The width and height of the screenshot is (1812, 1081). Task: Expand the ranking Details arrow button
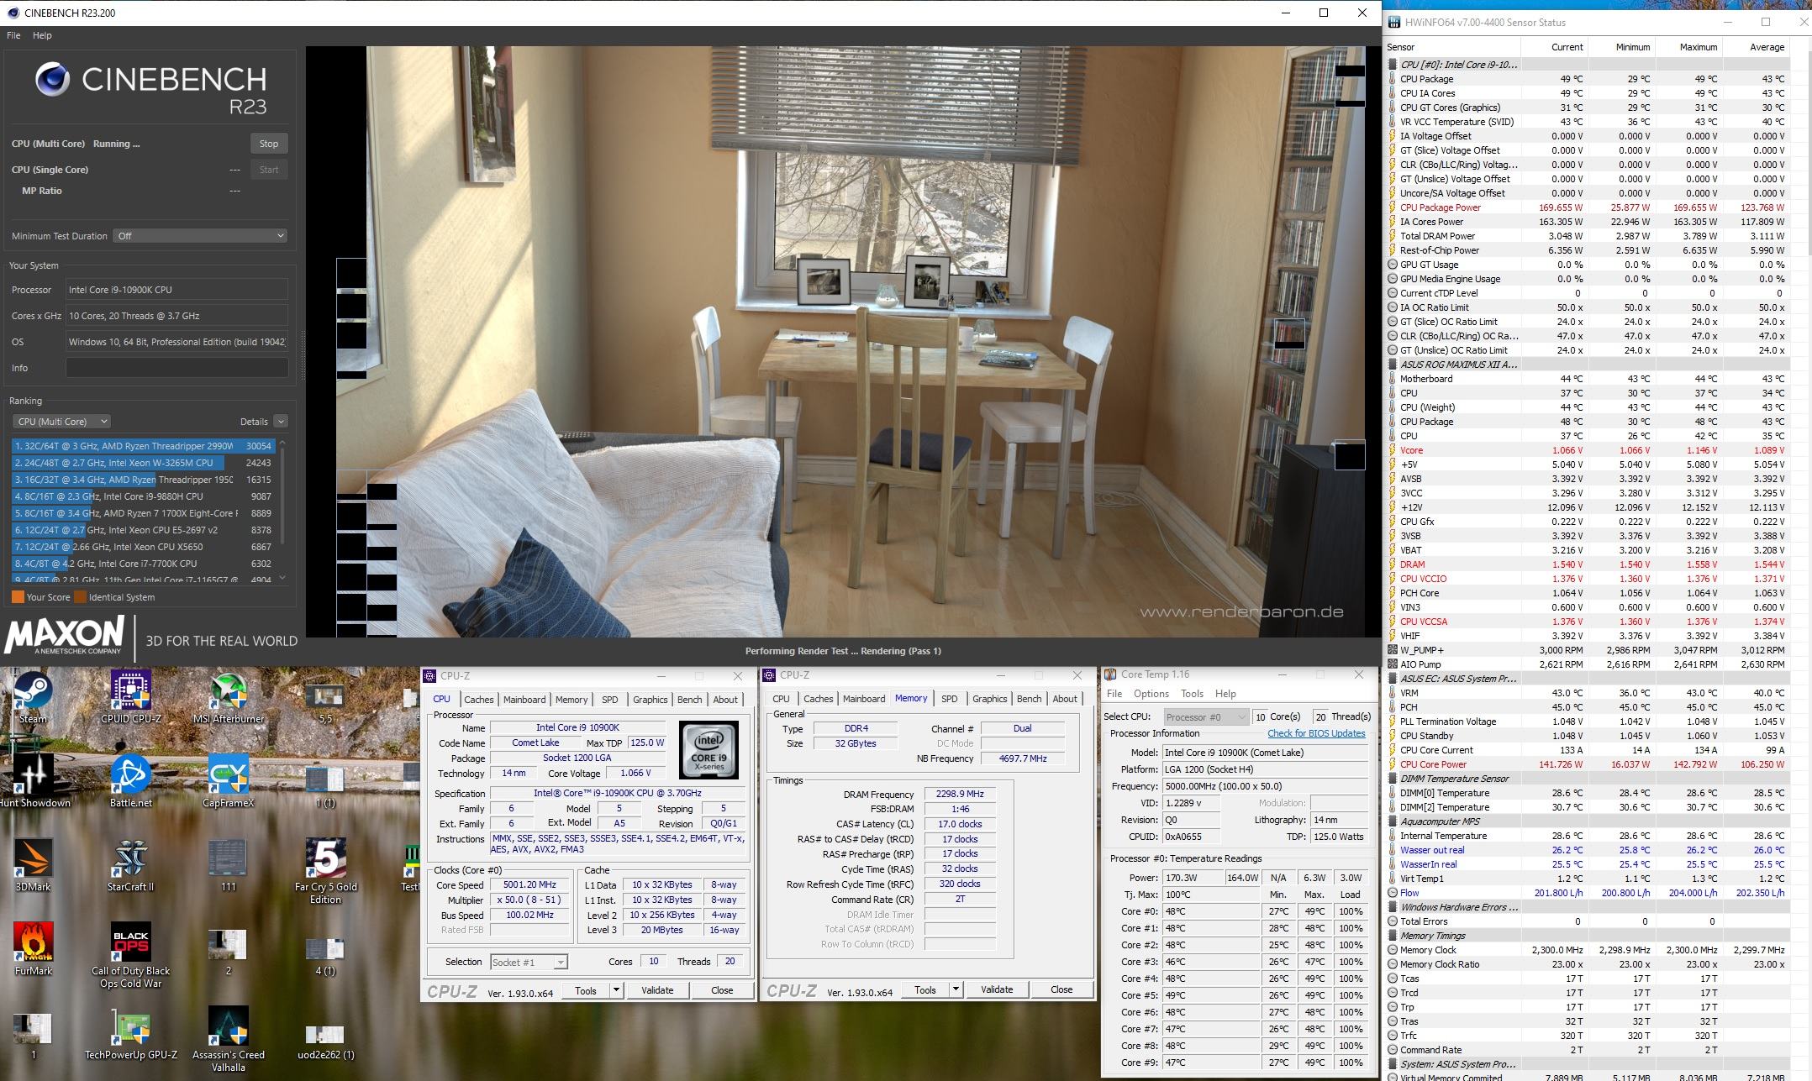(x=281, y=422)
